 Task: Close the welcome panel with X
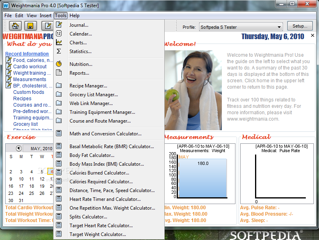tap(313, 36)
